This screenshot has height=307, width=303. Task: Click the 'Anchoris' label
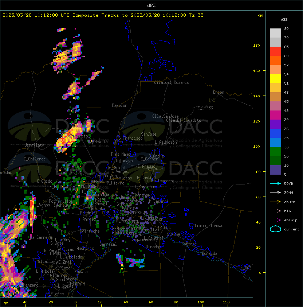coord(85,248)
